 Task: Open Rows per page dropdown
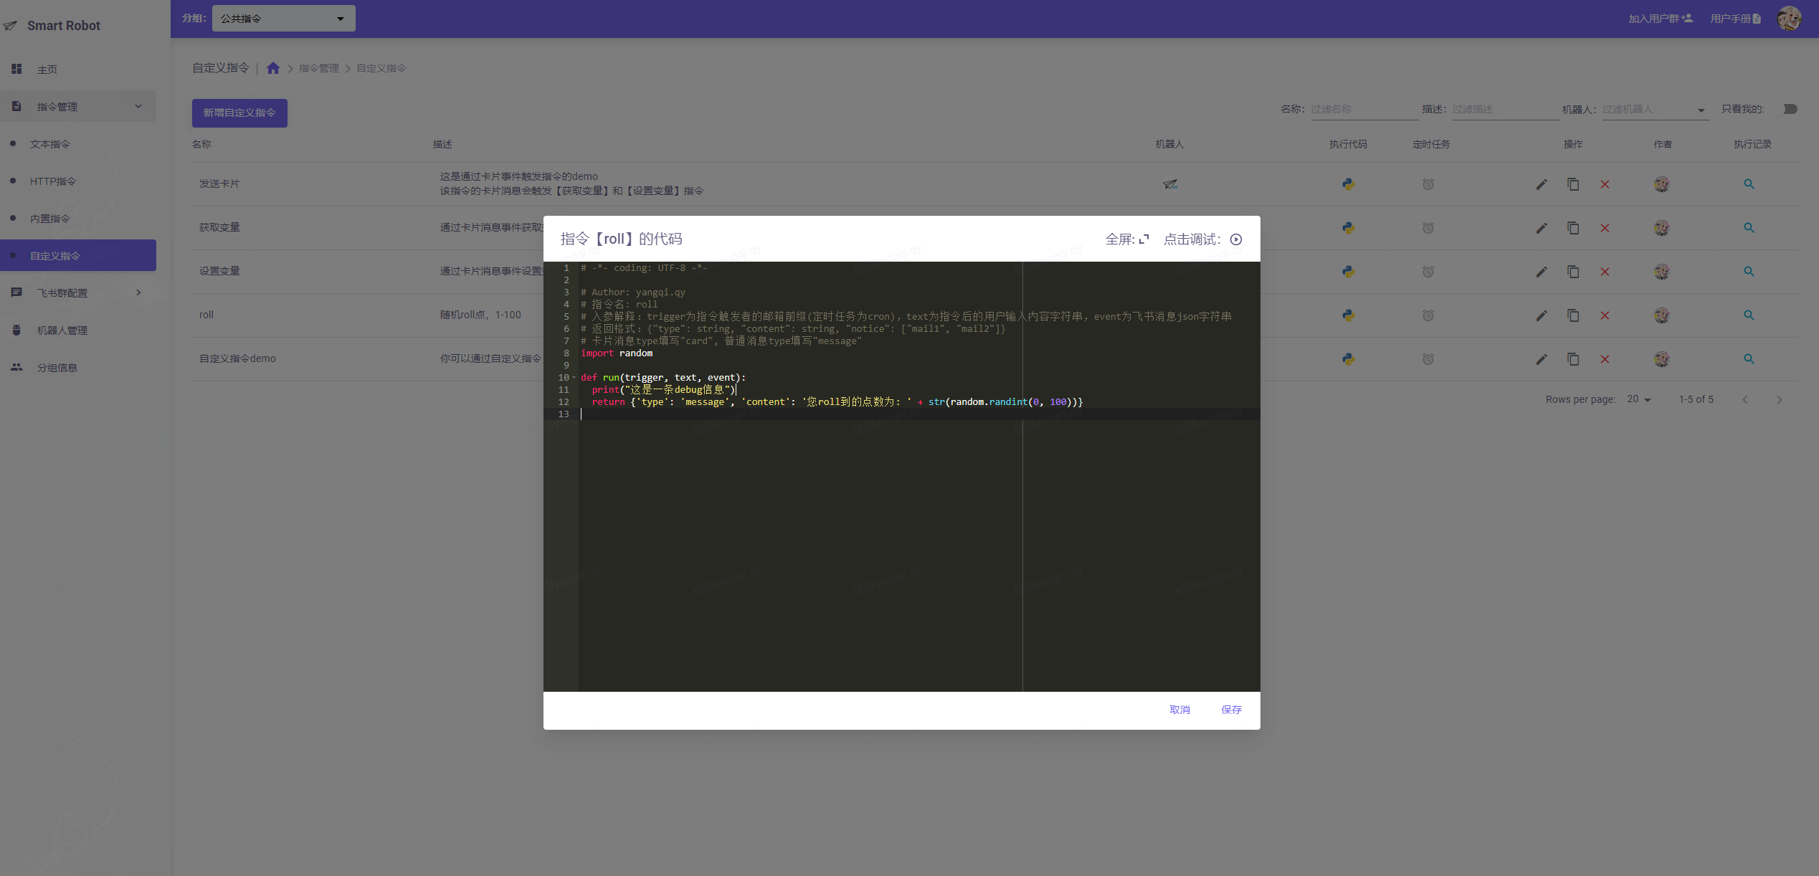click(x=1639, y=399)
